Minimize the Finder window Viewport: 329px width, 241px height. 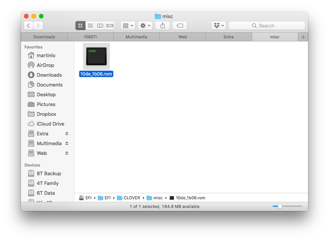tap(34, 16)
